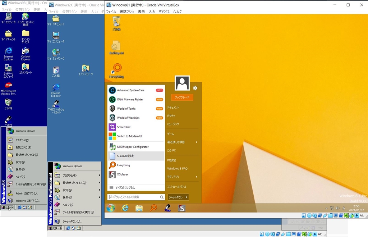
Task: Start the Screenshot app in the start menu
Action: point(136,127)
